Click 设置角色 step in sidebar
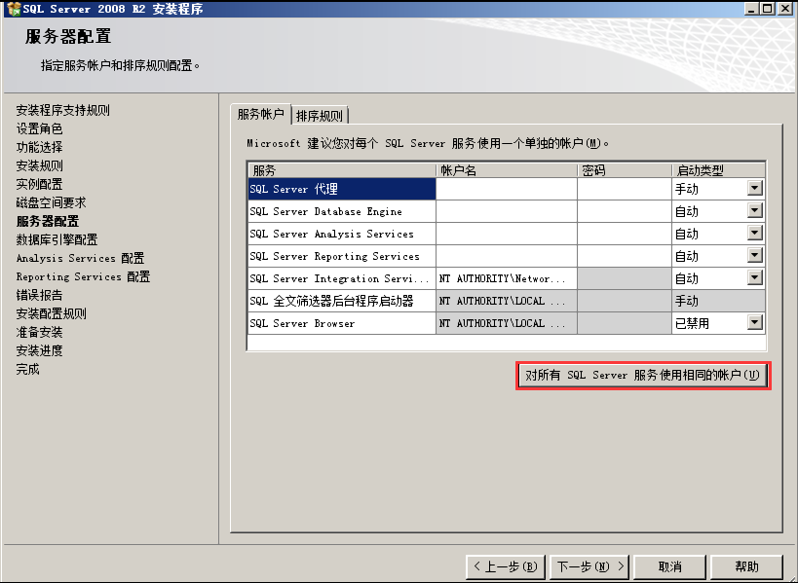This screenshot has height=583, width=798. coord(39,128)
